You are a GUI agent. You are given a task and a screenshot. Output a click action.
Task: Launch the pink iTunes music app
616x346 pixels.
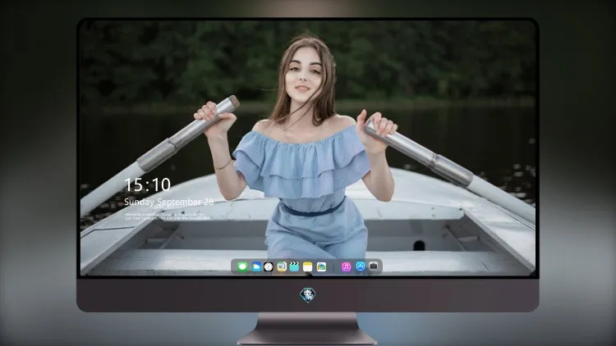[x=346, y=266]
